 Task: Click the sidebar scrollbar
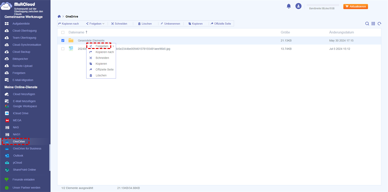[50, 157]
